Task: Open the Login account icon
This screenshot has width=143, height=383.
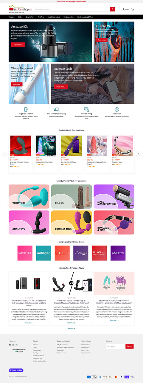Action: click(x=126, y=9)
